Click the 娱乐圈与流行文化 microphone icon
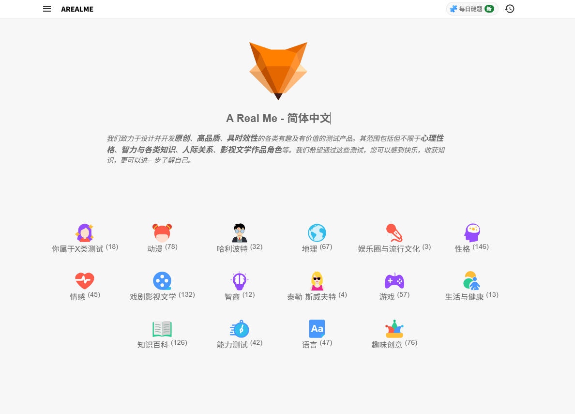575x414 pixels. pyautogui.click(x=394, y=233)
